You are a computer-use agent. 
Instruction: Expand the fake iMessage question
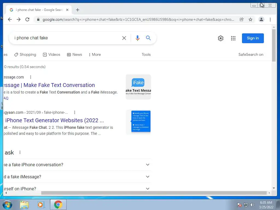(x=77, y=177)
